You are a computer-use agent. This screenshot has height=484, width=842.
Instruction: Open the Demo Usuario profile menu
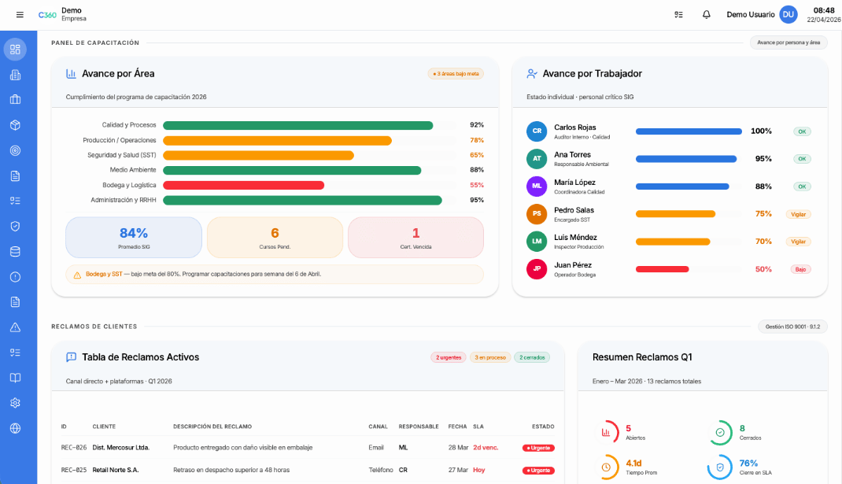761,15
